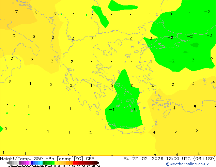
Task: Click the temperature value -3 on the map
Action: pos(210,35)
